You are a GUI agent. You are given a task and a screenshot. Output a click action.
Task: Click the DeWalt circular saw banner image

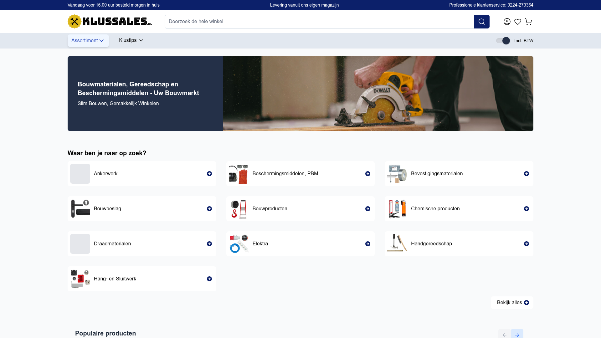[x=378, y=94]
